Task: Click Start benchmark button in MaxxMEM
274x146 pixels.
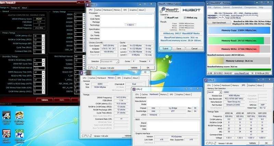Action: 219,23
